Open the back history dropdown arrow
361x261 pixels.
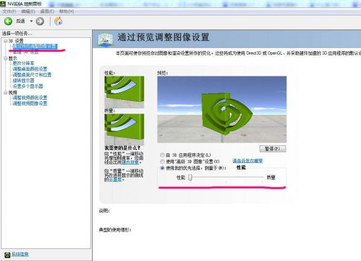coord(30,21)
